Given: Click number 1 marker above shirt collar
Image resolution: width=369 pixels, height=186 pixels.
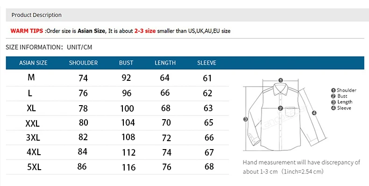Looking at the screenshot, I should click(x=281, y=80).
